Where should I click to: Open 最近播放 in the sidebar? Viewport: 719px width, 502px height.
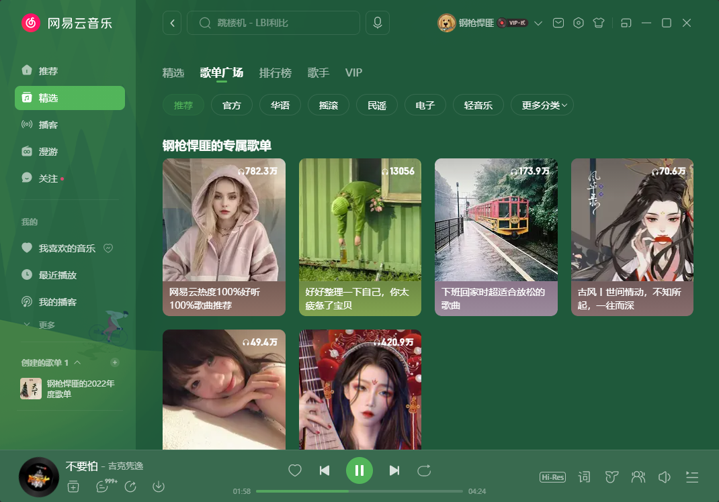(x=70, y=274)
